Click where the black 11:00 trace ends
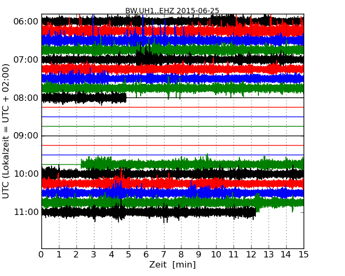 (x=255, y=212)
